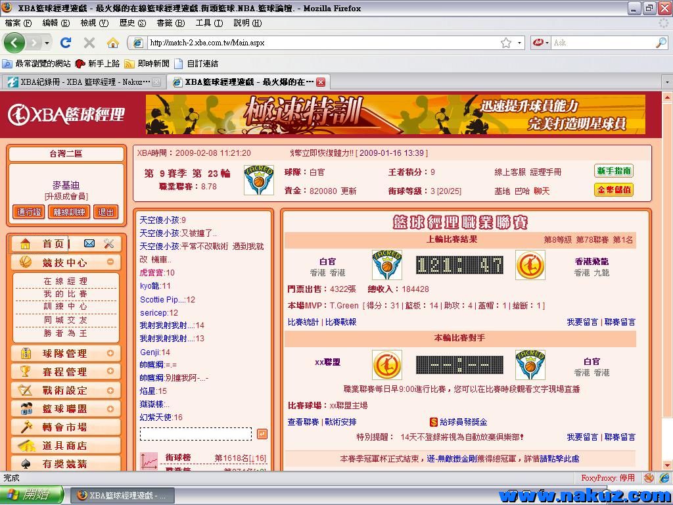Viewport: 673px width, 505px height.
Task: Click the Windows 開始 start button
Action: pos(32,495)
